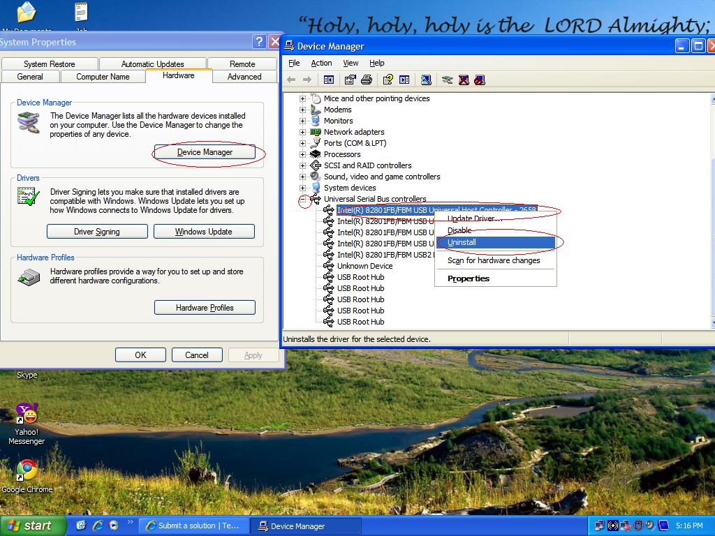Select the Unknown Device tree entry
The image size is (715, 536).
(x=364, y=266)
